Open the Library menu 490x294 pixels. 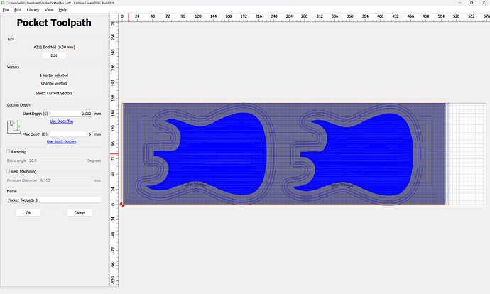[32, 10]
